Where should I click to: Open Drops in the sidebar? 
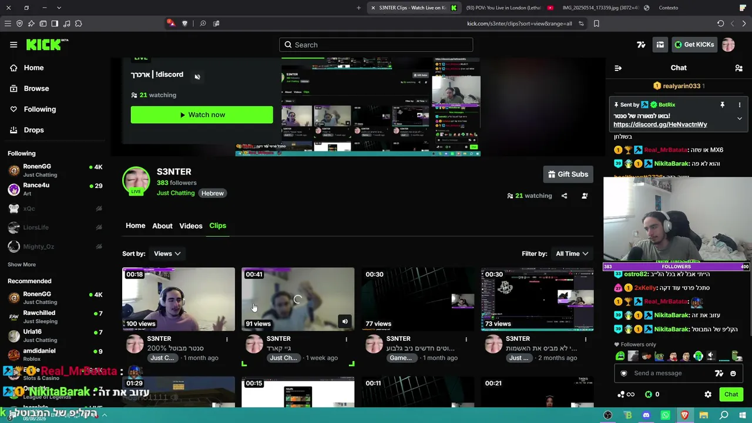point(27,130)
